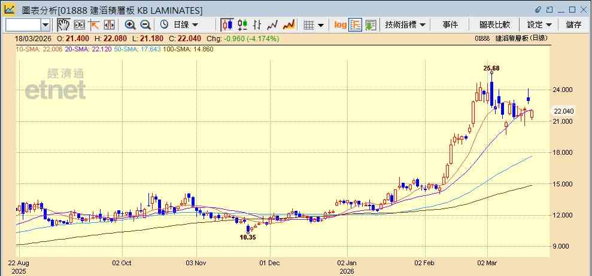The image size is (592, 276).
Task: Switch to OHLC bar chart style
Action: 257,25
